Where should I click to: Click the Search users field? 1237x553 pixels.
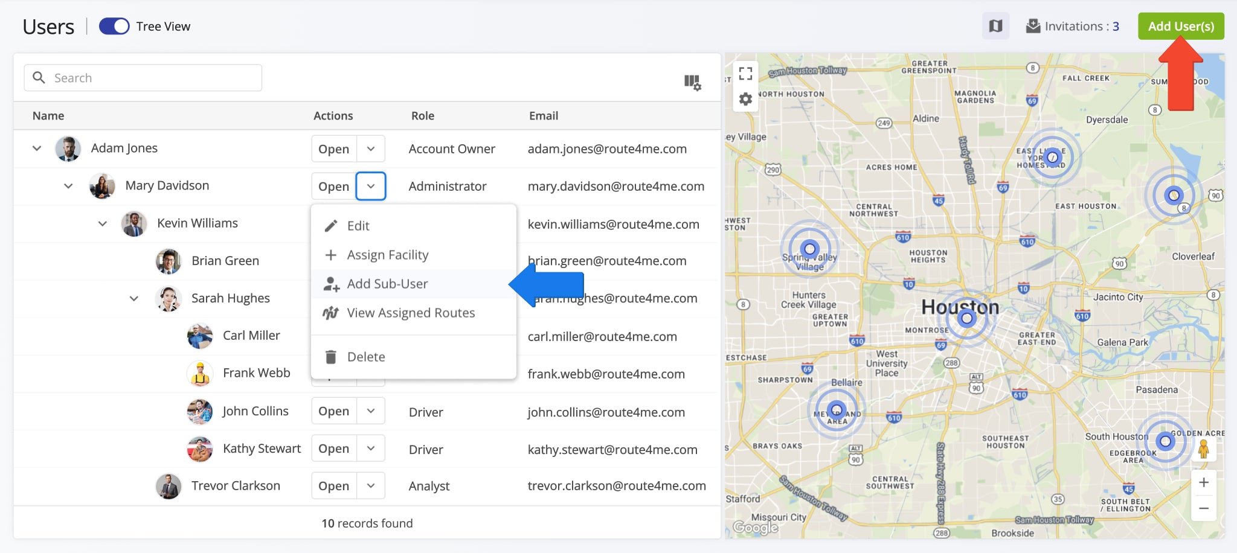point(143,78)
